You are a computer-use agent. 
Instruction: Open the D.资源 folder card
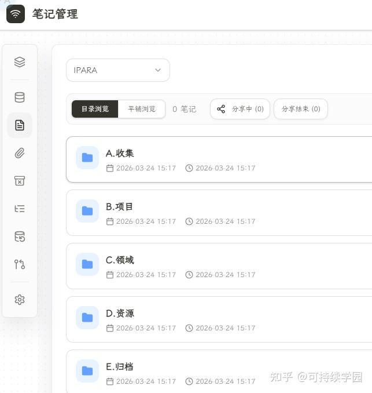pos(219,319)
